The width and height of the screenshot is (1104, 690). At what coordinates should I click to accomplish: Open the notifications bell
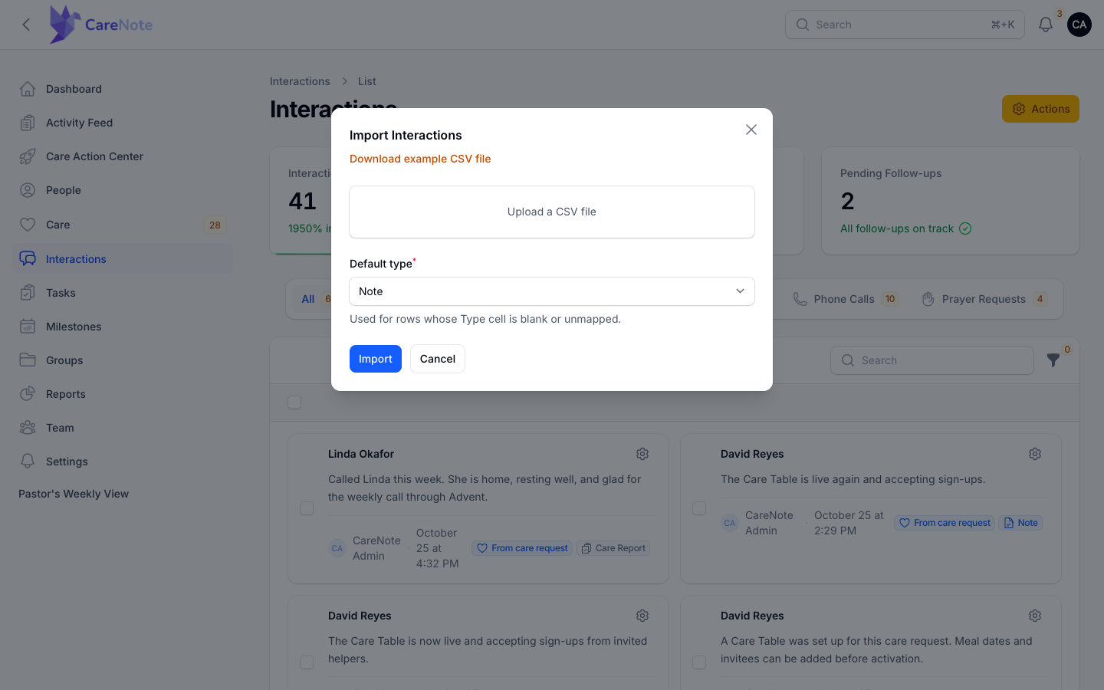[x=1046, y=25]
